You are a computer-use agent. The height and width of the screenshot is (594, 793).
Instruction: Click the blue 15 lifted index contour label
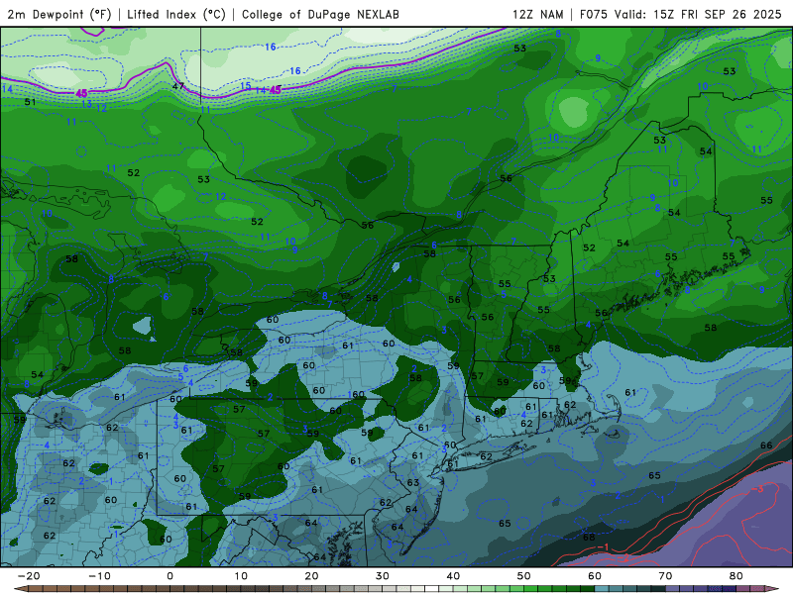(x=245, y=86)
